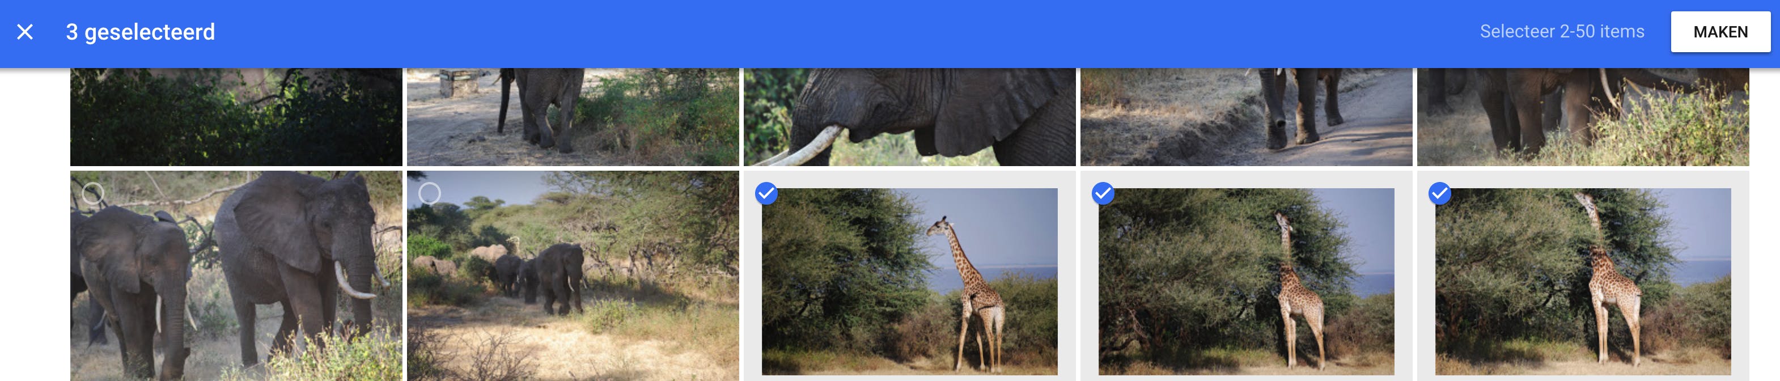Open the giraffe looking left thumbnail
The width and height of the screenshot is (1780, 381).
coord(909,282)
